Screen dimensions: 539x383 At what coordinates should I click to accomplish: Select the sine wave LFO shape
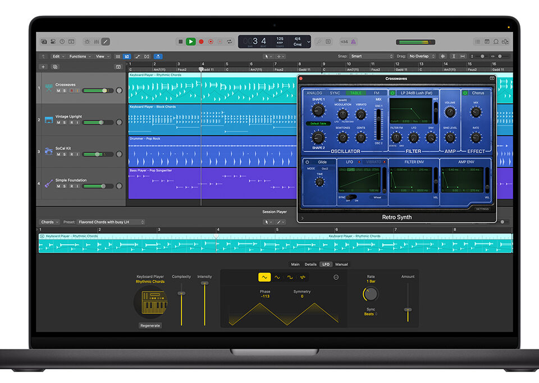[277, 277]
